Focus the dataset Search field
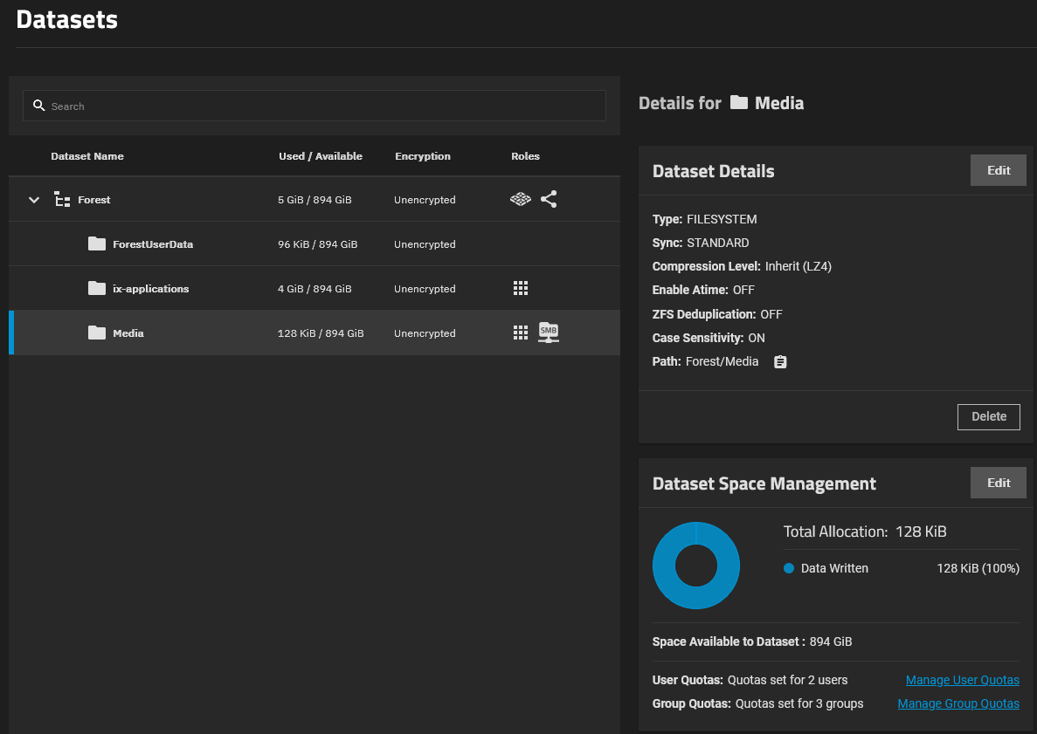1037x734 pixels. (x=323, y=106)
